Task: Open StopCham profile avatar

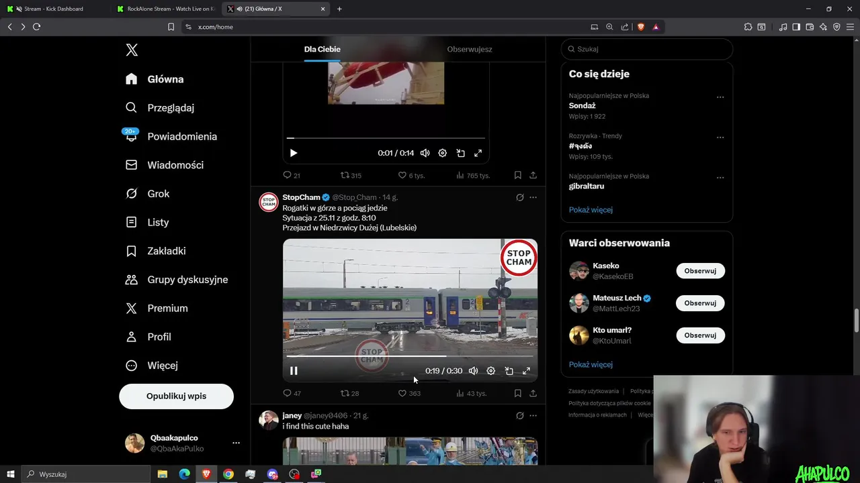Action: (x=269, y=202)
